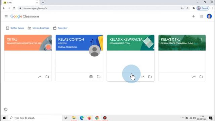Open the Windows Start menu
Image resolution: width=215 pixels, height=121 pixels.
[4, 118]
